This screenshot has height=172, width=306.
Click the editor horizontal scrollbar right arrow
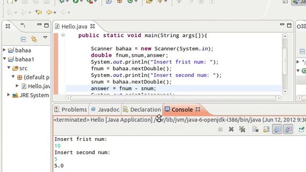(279, 98)
